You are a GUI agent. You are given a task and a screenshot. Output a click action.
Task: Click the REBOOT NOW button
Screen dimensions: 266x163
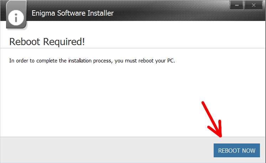click(237, 150)
